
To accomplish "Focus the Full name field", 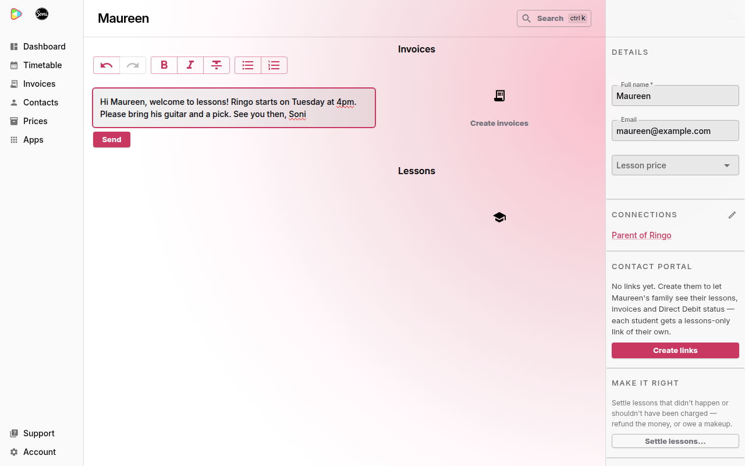I will click(675, 96).
